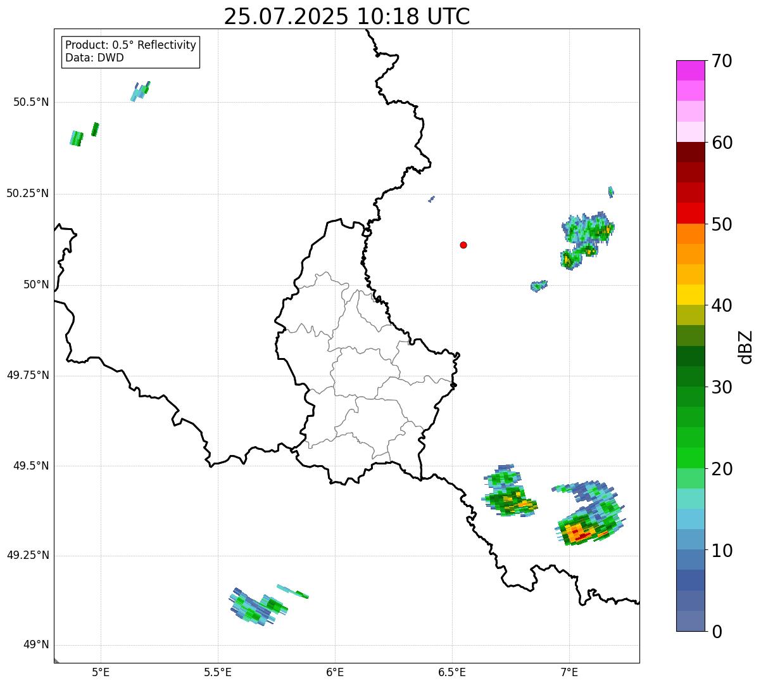Viewport: 761px width, 685px height.
Task: Click the title "25.07.2025 10:18 UTC"
Action: click(x=347, y=16)
